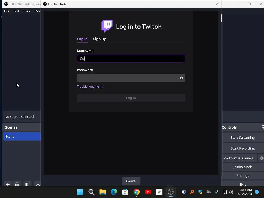Viewport: 264px width, 198px height.
Task: Open Microsoft Store from taskbar
Action: click(125, 192)
